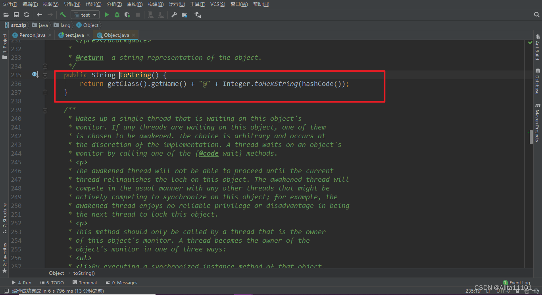This screenshot has height=295, width=542.
Task: Open the 6: TODO tool window
Action: [52, 283]
